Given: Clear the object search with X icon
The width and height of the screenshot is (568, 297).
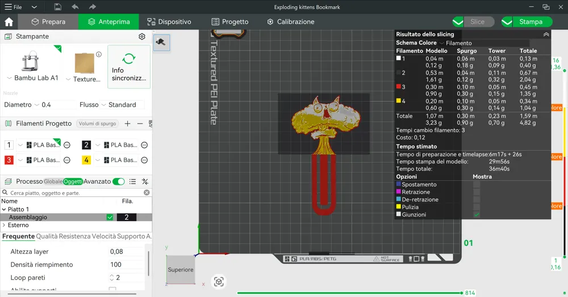Looking at the screenshot, I should pyautogui.click(x=147, y=193).
